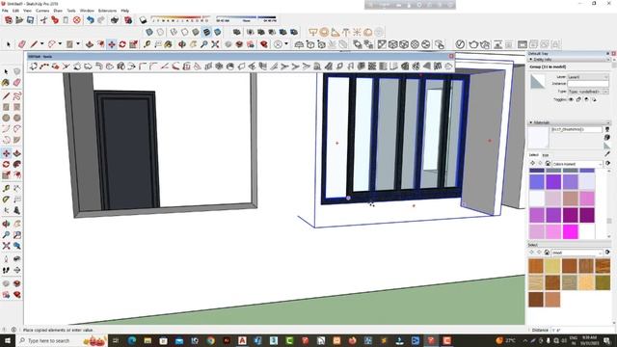Click the red Erase/Delete circle icon
Screen dimensions: 617x347
point(77,20)
